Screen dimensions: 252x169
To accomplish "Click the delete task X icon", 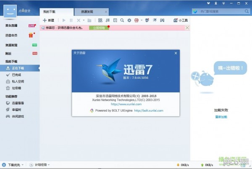I will [x=79, y=21].
